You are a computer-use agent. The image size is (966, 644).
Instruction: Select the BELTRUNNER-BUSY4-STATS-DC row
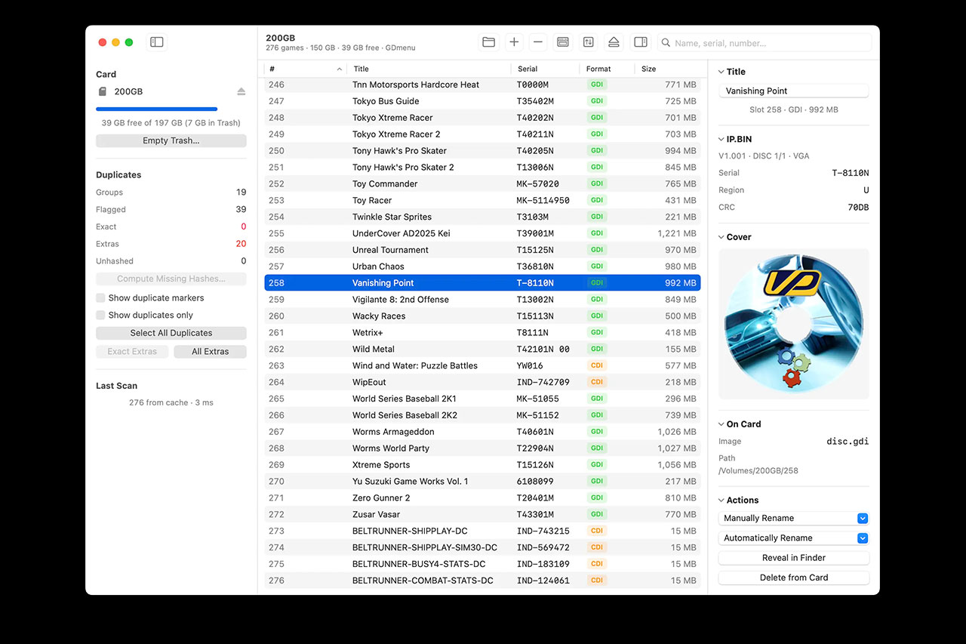point(482,564)
